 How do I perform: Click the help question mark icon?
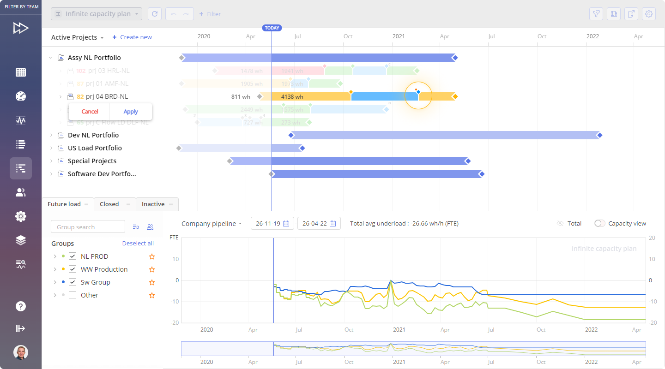pos(20,306)
